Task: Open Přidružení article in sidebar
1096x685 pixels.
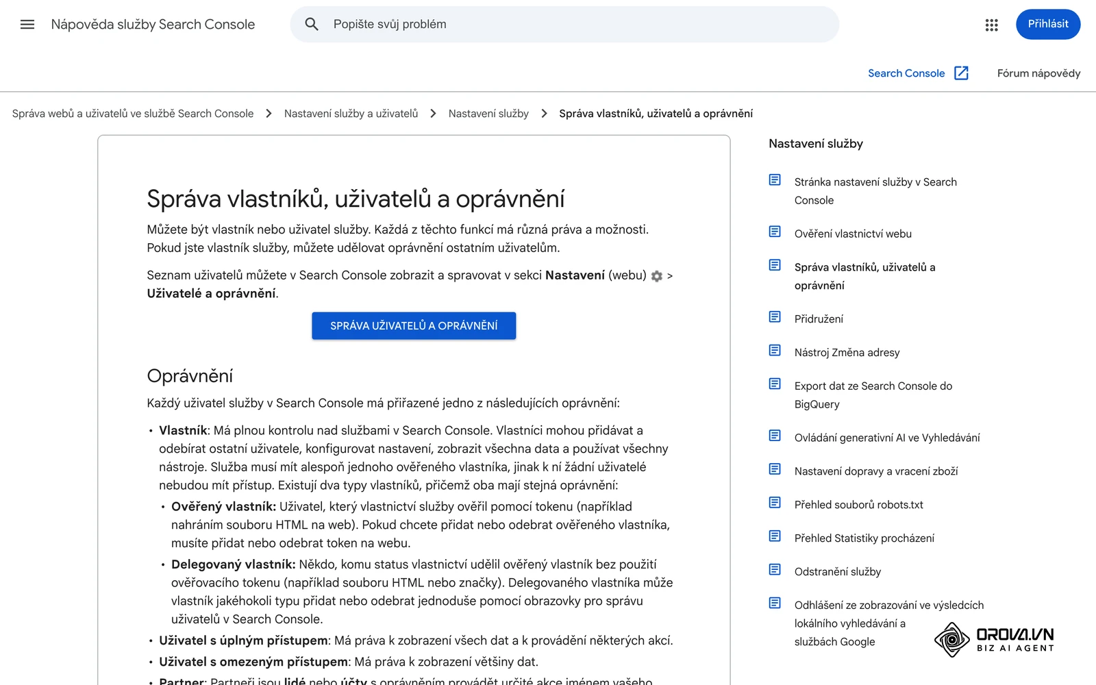Action: coord(819,319)
